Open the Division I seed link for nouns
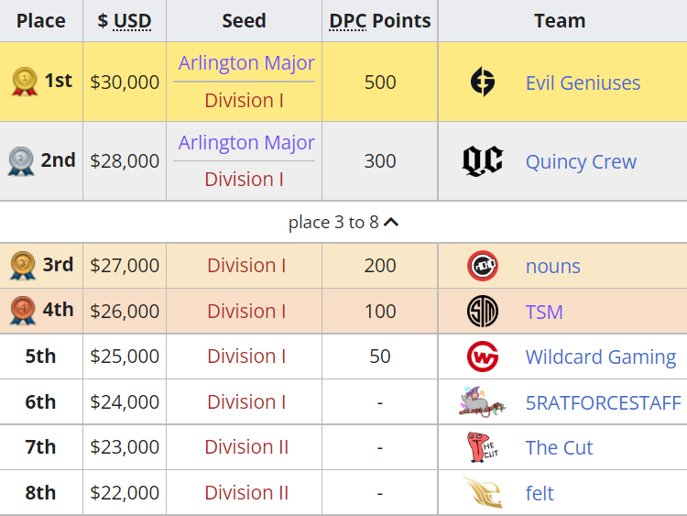 click(x=246, y=266)
